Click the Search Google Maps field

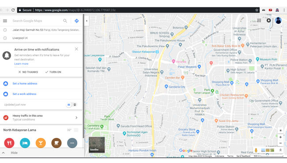click(x=37, y=21)
